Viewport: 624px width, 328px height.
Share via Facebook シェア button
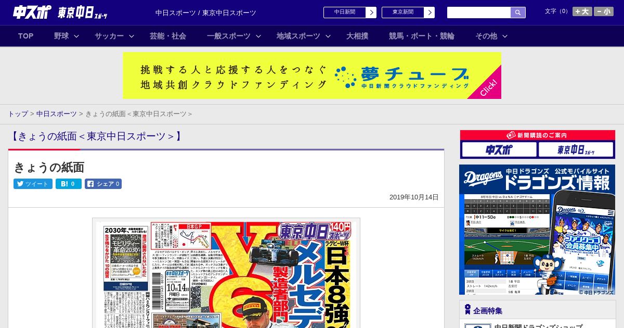(103, 184)
